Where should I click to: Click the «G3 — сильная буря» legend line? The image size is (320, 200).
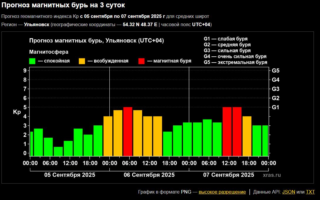227,51
